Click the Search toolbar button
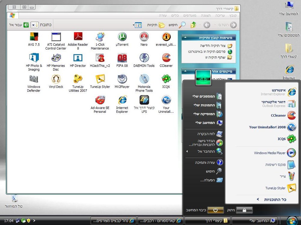 pos(177,25)
